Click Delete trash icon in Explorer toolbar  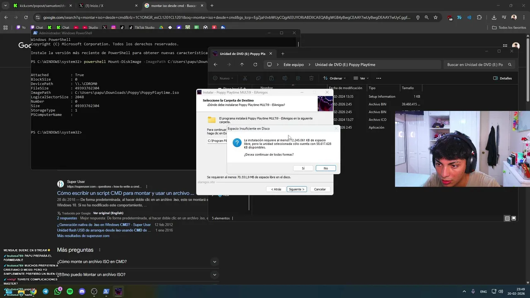point(311,78)
